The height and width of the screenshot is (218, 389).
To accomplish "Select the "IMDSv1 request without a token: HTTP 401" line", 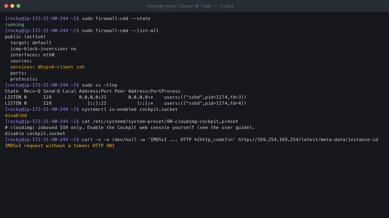I will 60,146.
